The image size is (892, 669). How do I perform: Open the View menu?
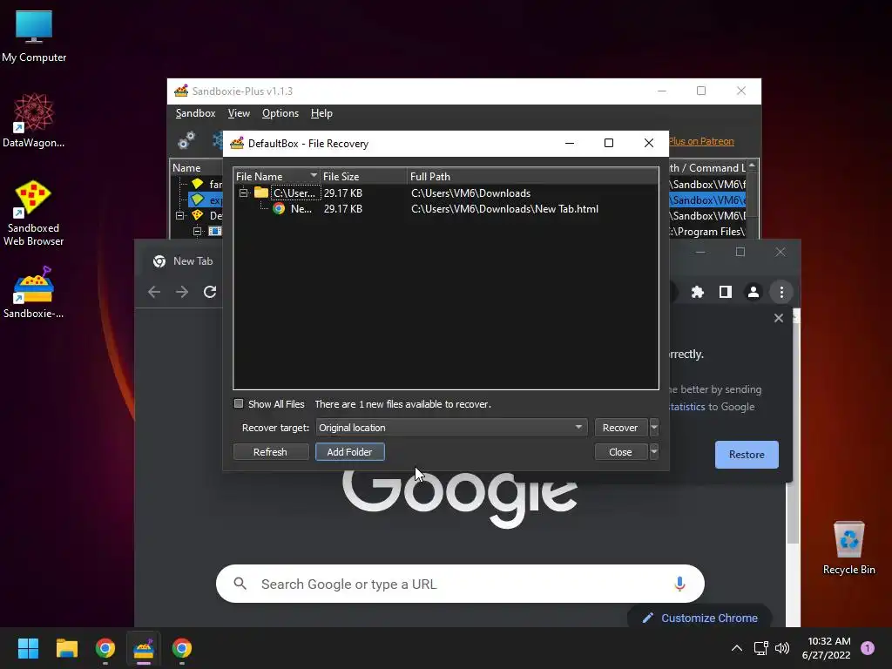(x=239, y=113)
